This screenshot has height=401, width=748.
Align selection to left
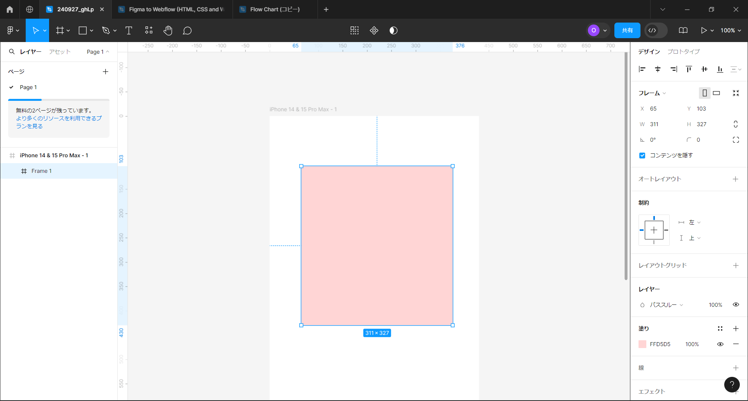[x=642, y=69]
